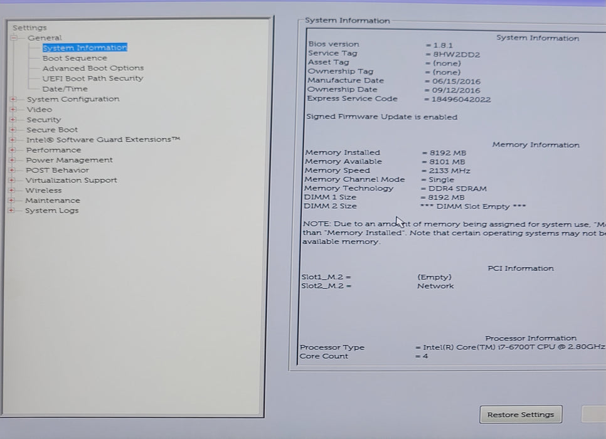
Task: Click the Restore Settings button
Action: point(521,415)
